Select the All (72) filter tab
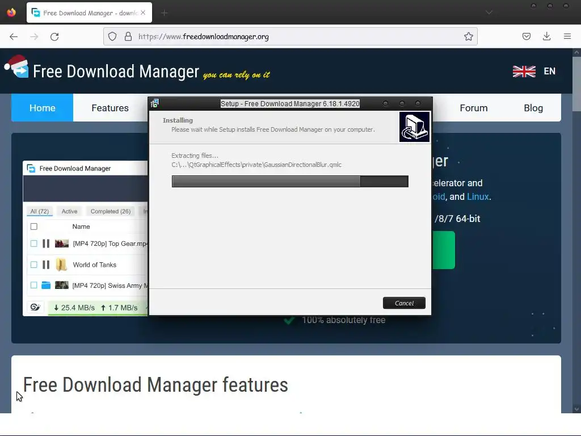Image resolution: width=581 pixels, height=436 pixels. tap(39, 211)
